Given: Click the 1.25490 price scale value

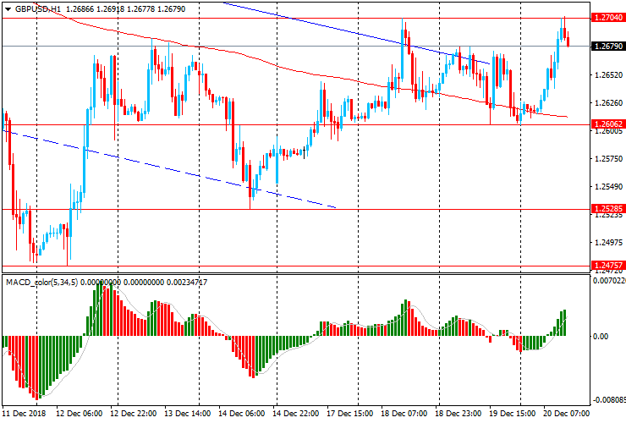Looking at the screenshot, I should [608, 187].
